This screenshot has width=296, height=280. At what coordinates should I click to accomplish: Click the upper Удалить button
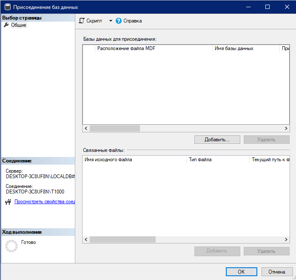(x=266, y=140)
